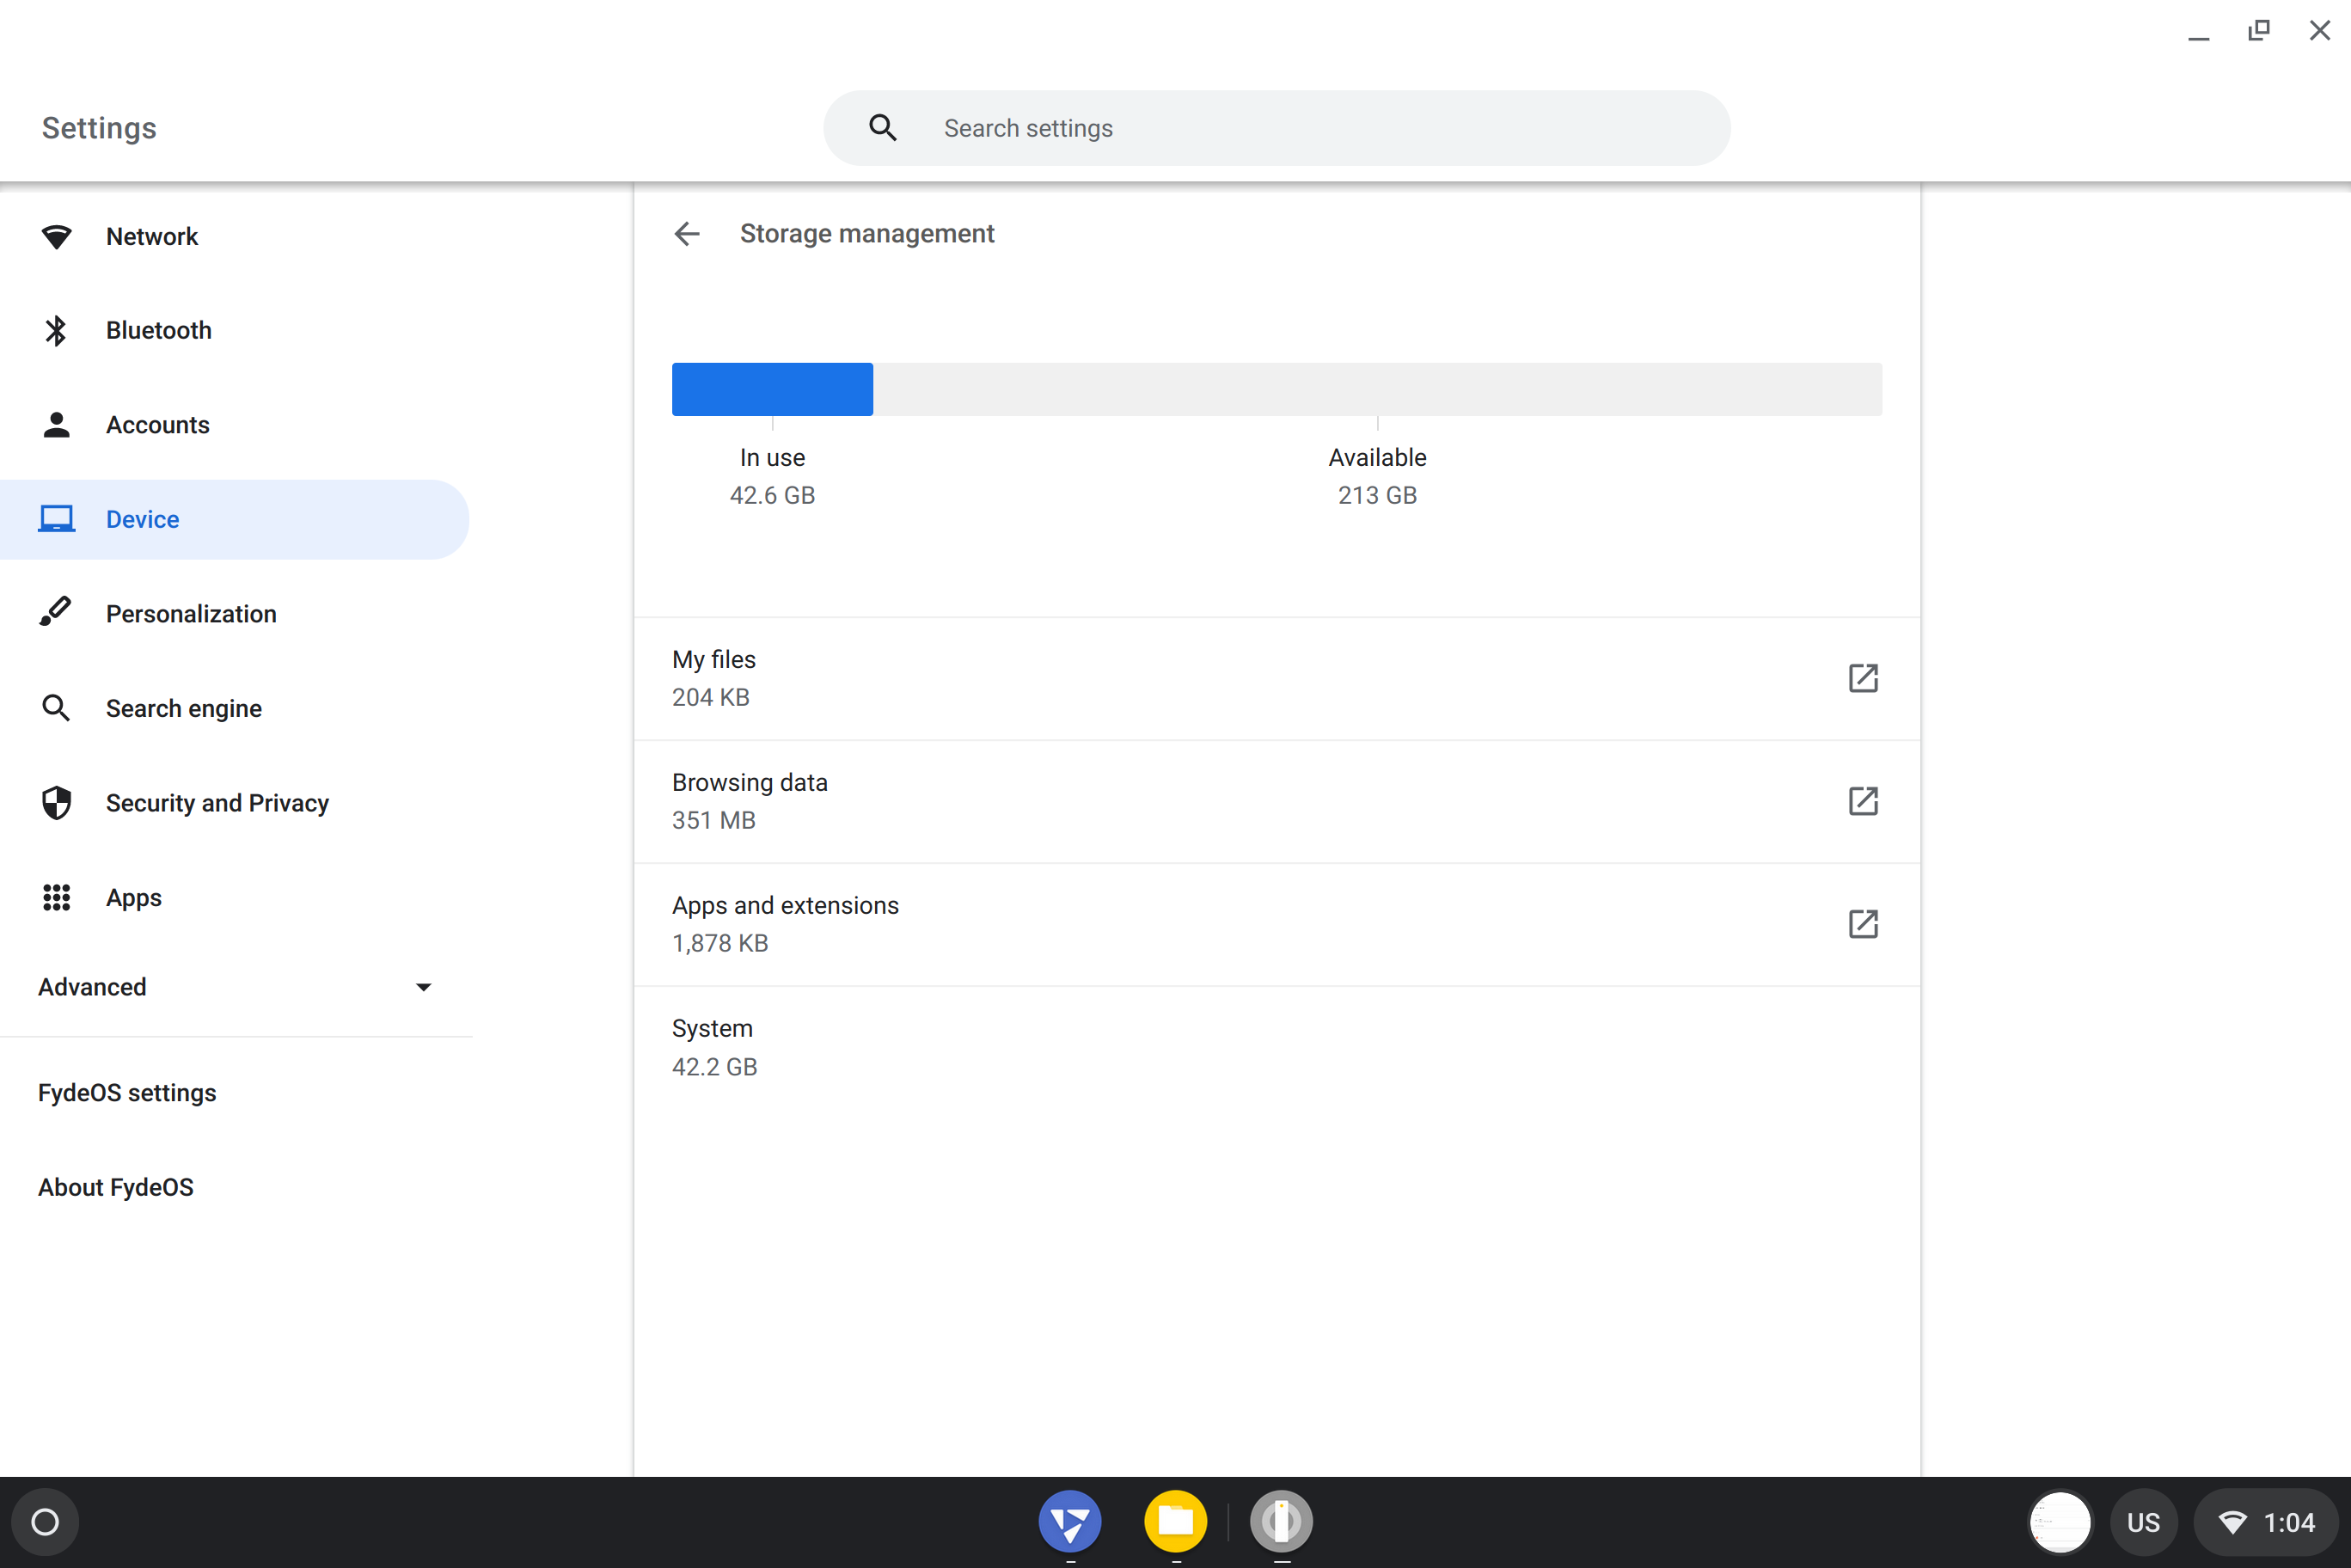Click the System label
This screenshot has height=1568, width=2351.
pos(712,1028)
